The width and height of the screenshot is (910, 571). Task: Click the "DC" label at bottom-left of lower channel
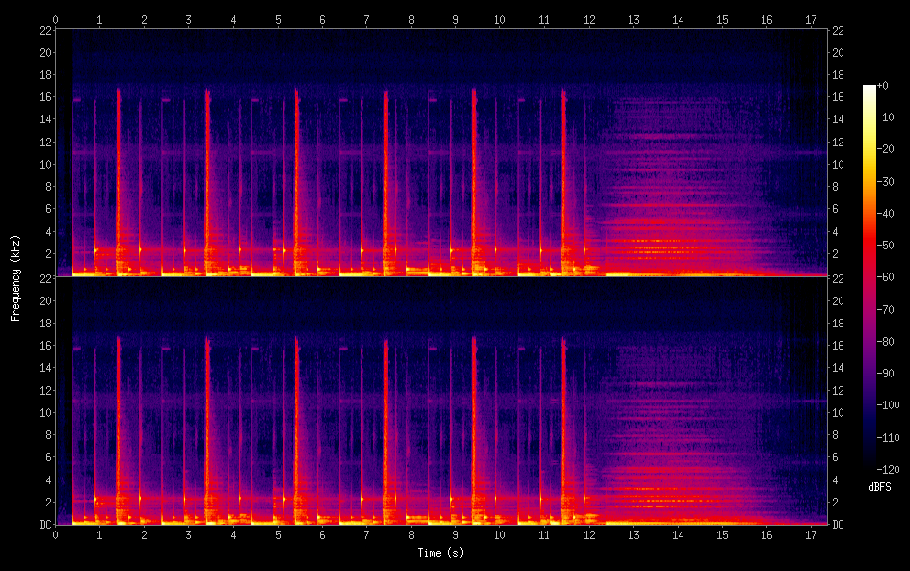coord(44,525)
